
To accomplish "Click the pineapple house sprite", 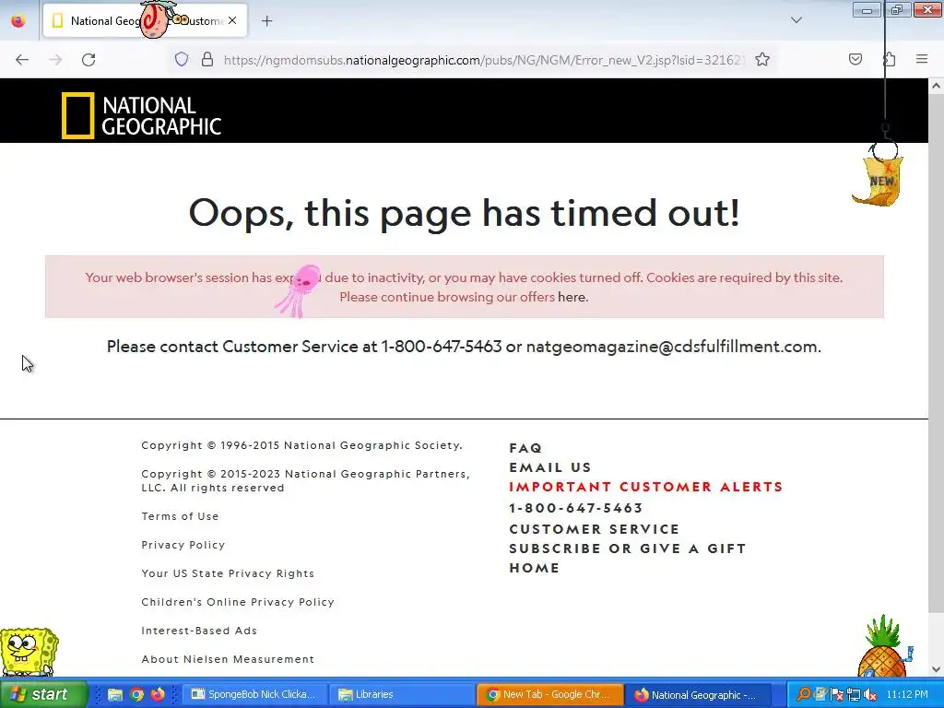I will click(x=884, y=648).
